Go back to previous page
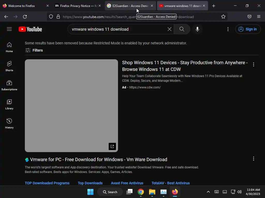Image resolution: width=265 pixels, height=198 pixels. [6, 17]
